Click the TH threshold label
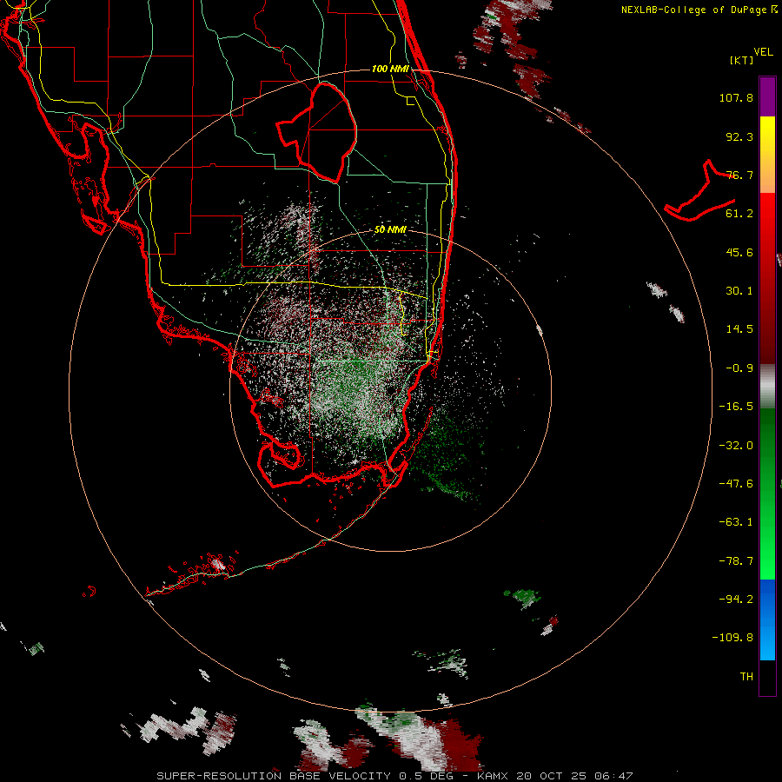Screen dimensions: 782x782 (x=746, y=676)
